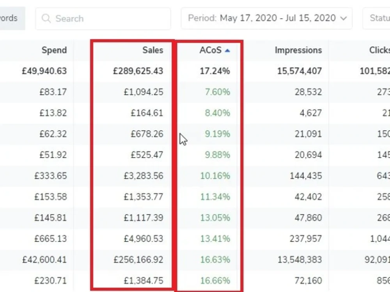The image size is (390, 292).
Task: Click ACoS value 16.66%
Action: 215,281
